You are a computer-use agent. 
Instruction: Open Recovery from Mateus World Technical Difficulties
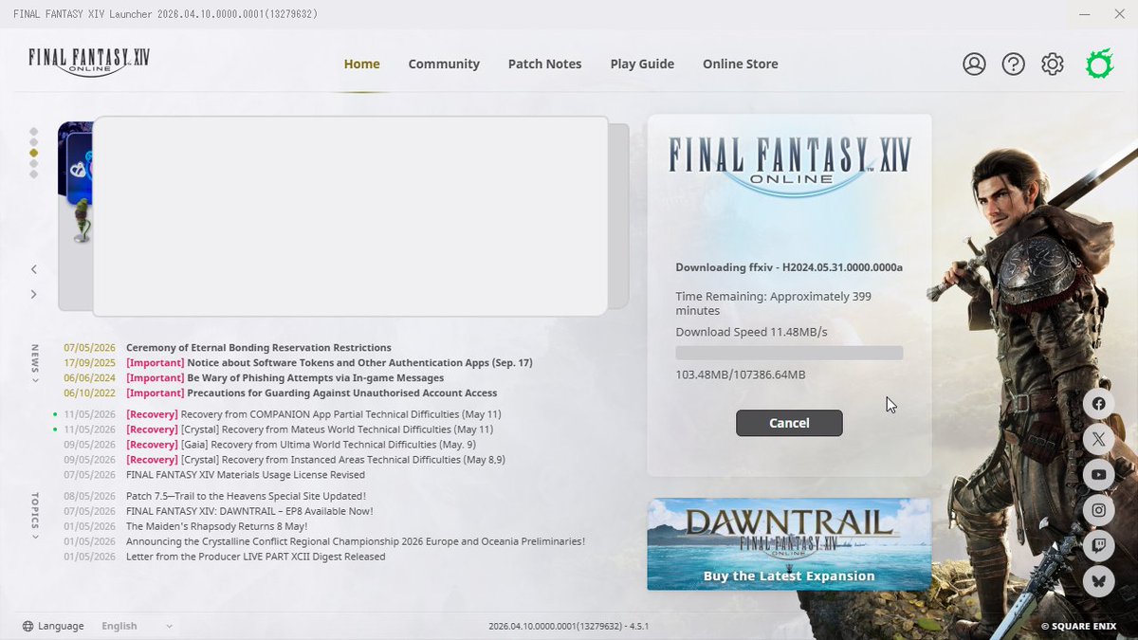tap(309, 430)
